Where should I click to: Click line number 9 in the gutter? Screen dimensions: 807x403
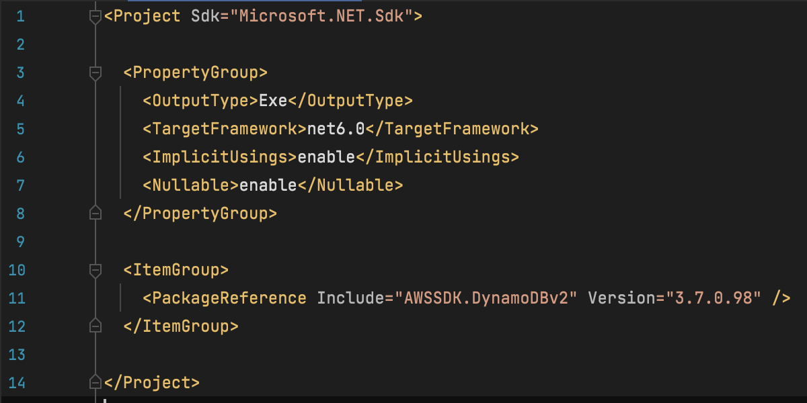pyautogui.click(x=20, y=242)
